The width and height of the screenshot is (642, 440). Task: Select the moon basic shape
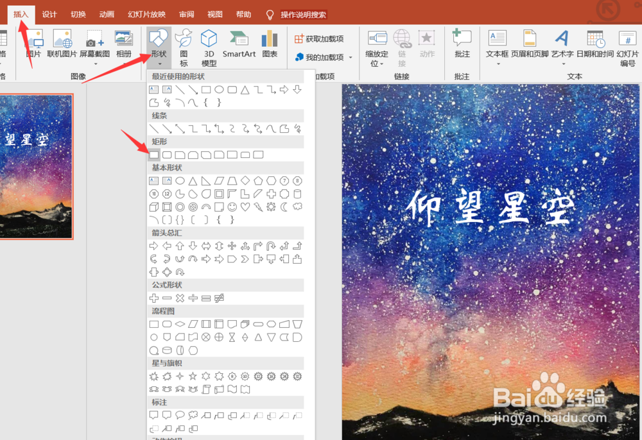point(284,207)
